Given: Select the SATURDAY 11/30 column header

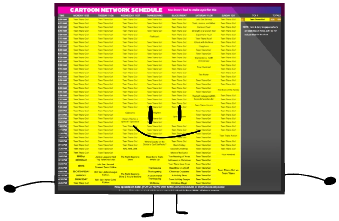Looking at the screenshot, I should point(203,15).
